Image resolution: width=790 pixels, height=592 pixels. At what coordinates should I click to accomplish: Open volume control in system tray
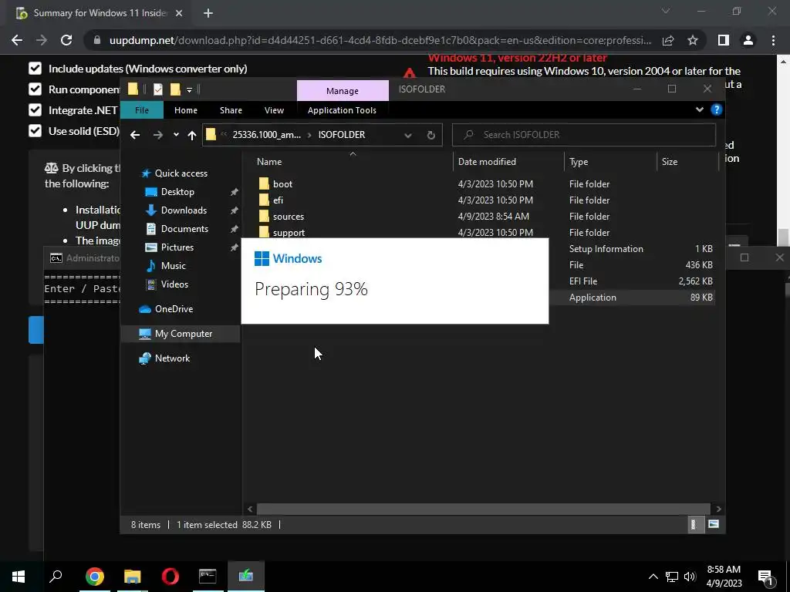690,577
